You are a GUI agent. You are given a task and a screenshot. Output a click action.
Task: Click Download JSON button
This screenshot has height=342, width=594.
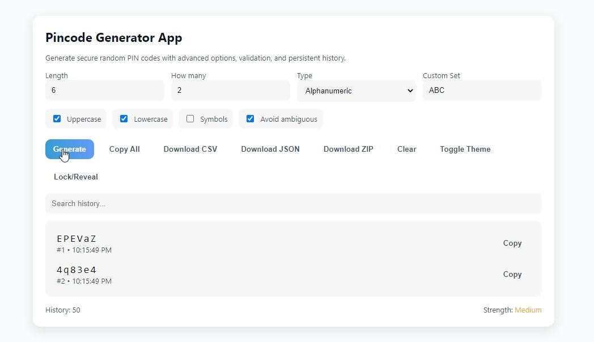pos(270,149)
